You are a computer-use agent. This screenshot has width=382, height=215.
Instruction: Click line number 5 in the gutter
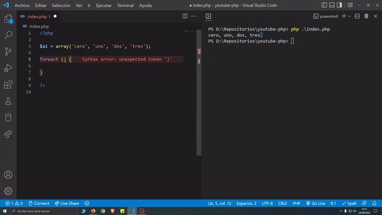click(29, 59)
